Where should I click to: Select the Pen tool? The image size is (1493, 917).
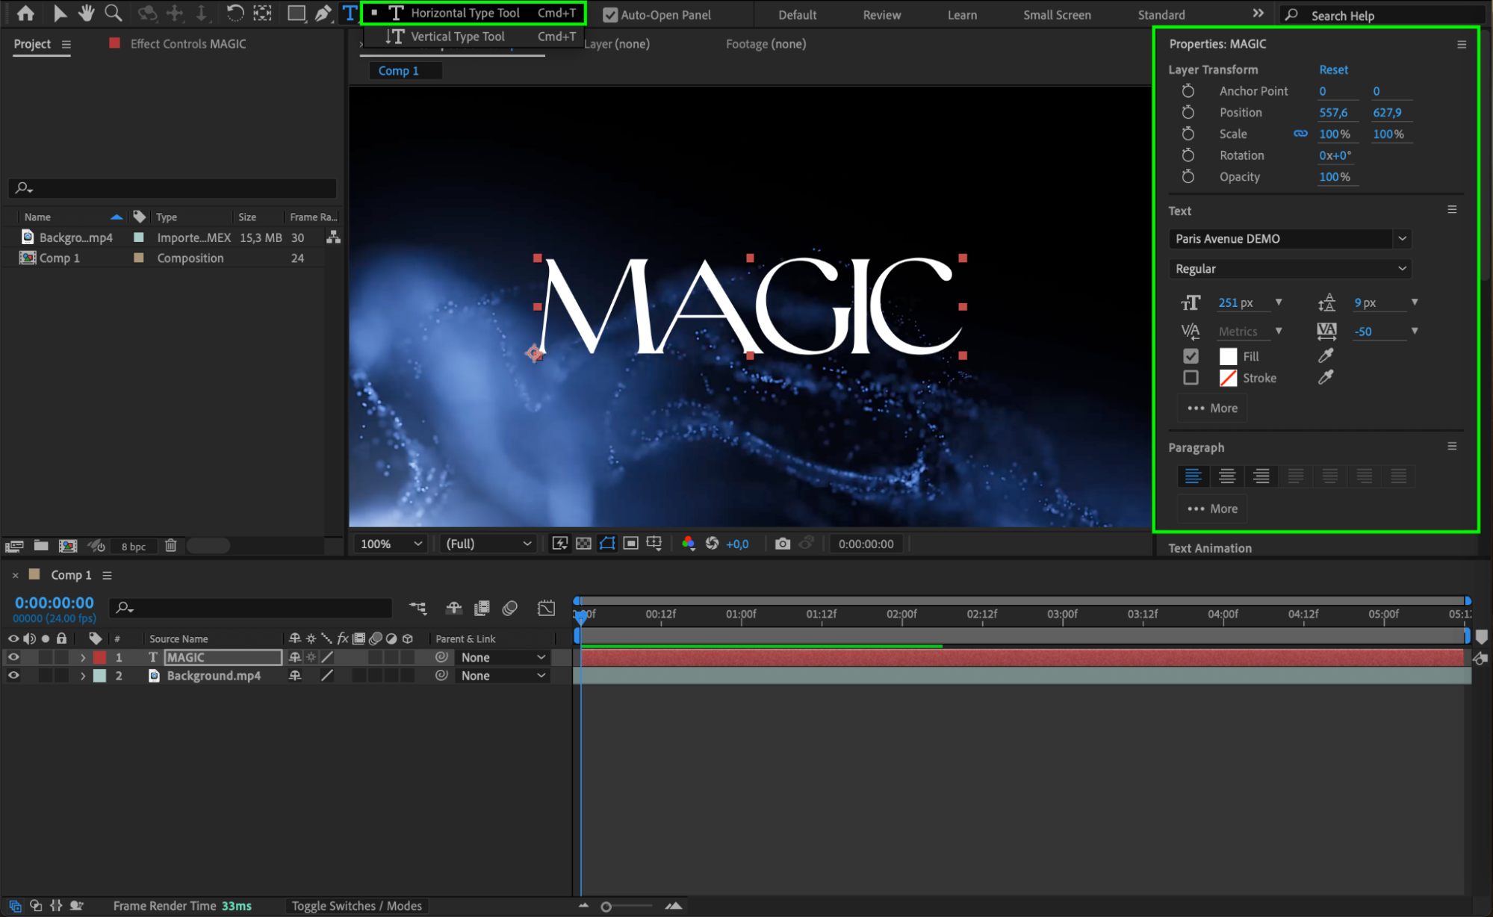click(x=323, y=13)
